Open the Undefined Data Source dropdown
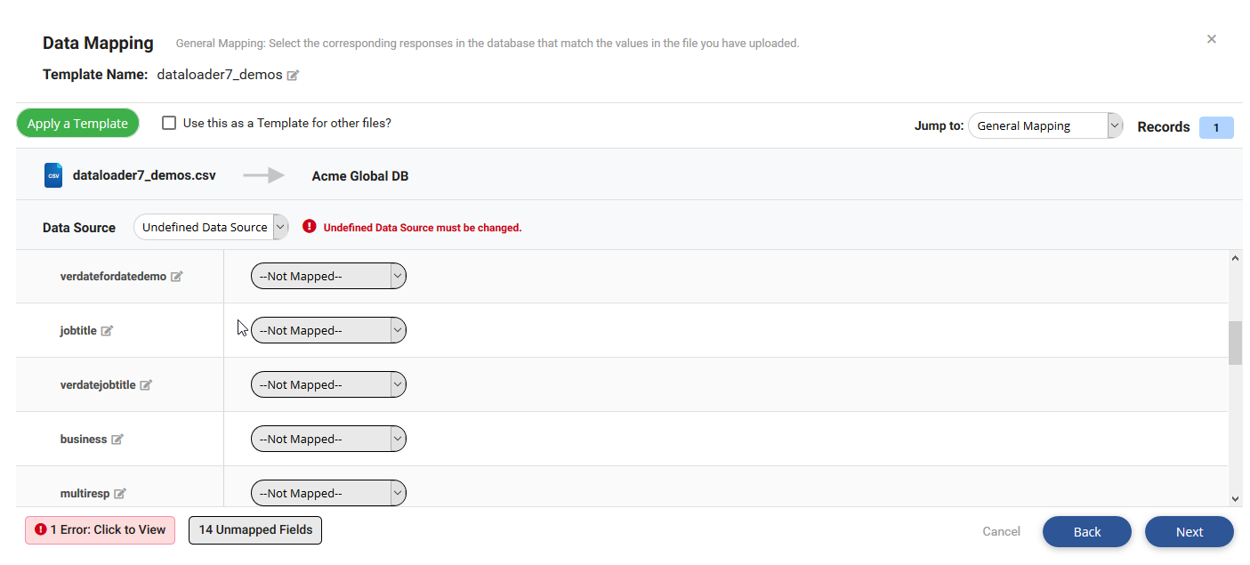This screenshot has height=565, width=1250. [211, 227]
